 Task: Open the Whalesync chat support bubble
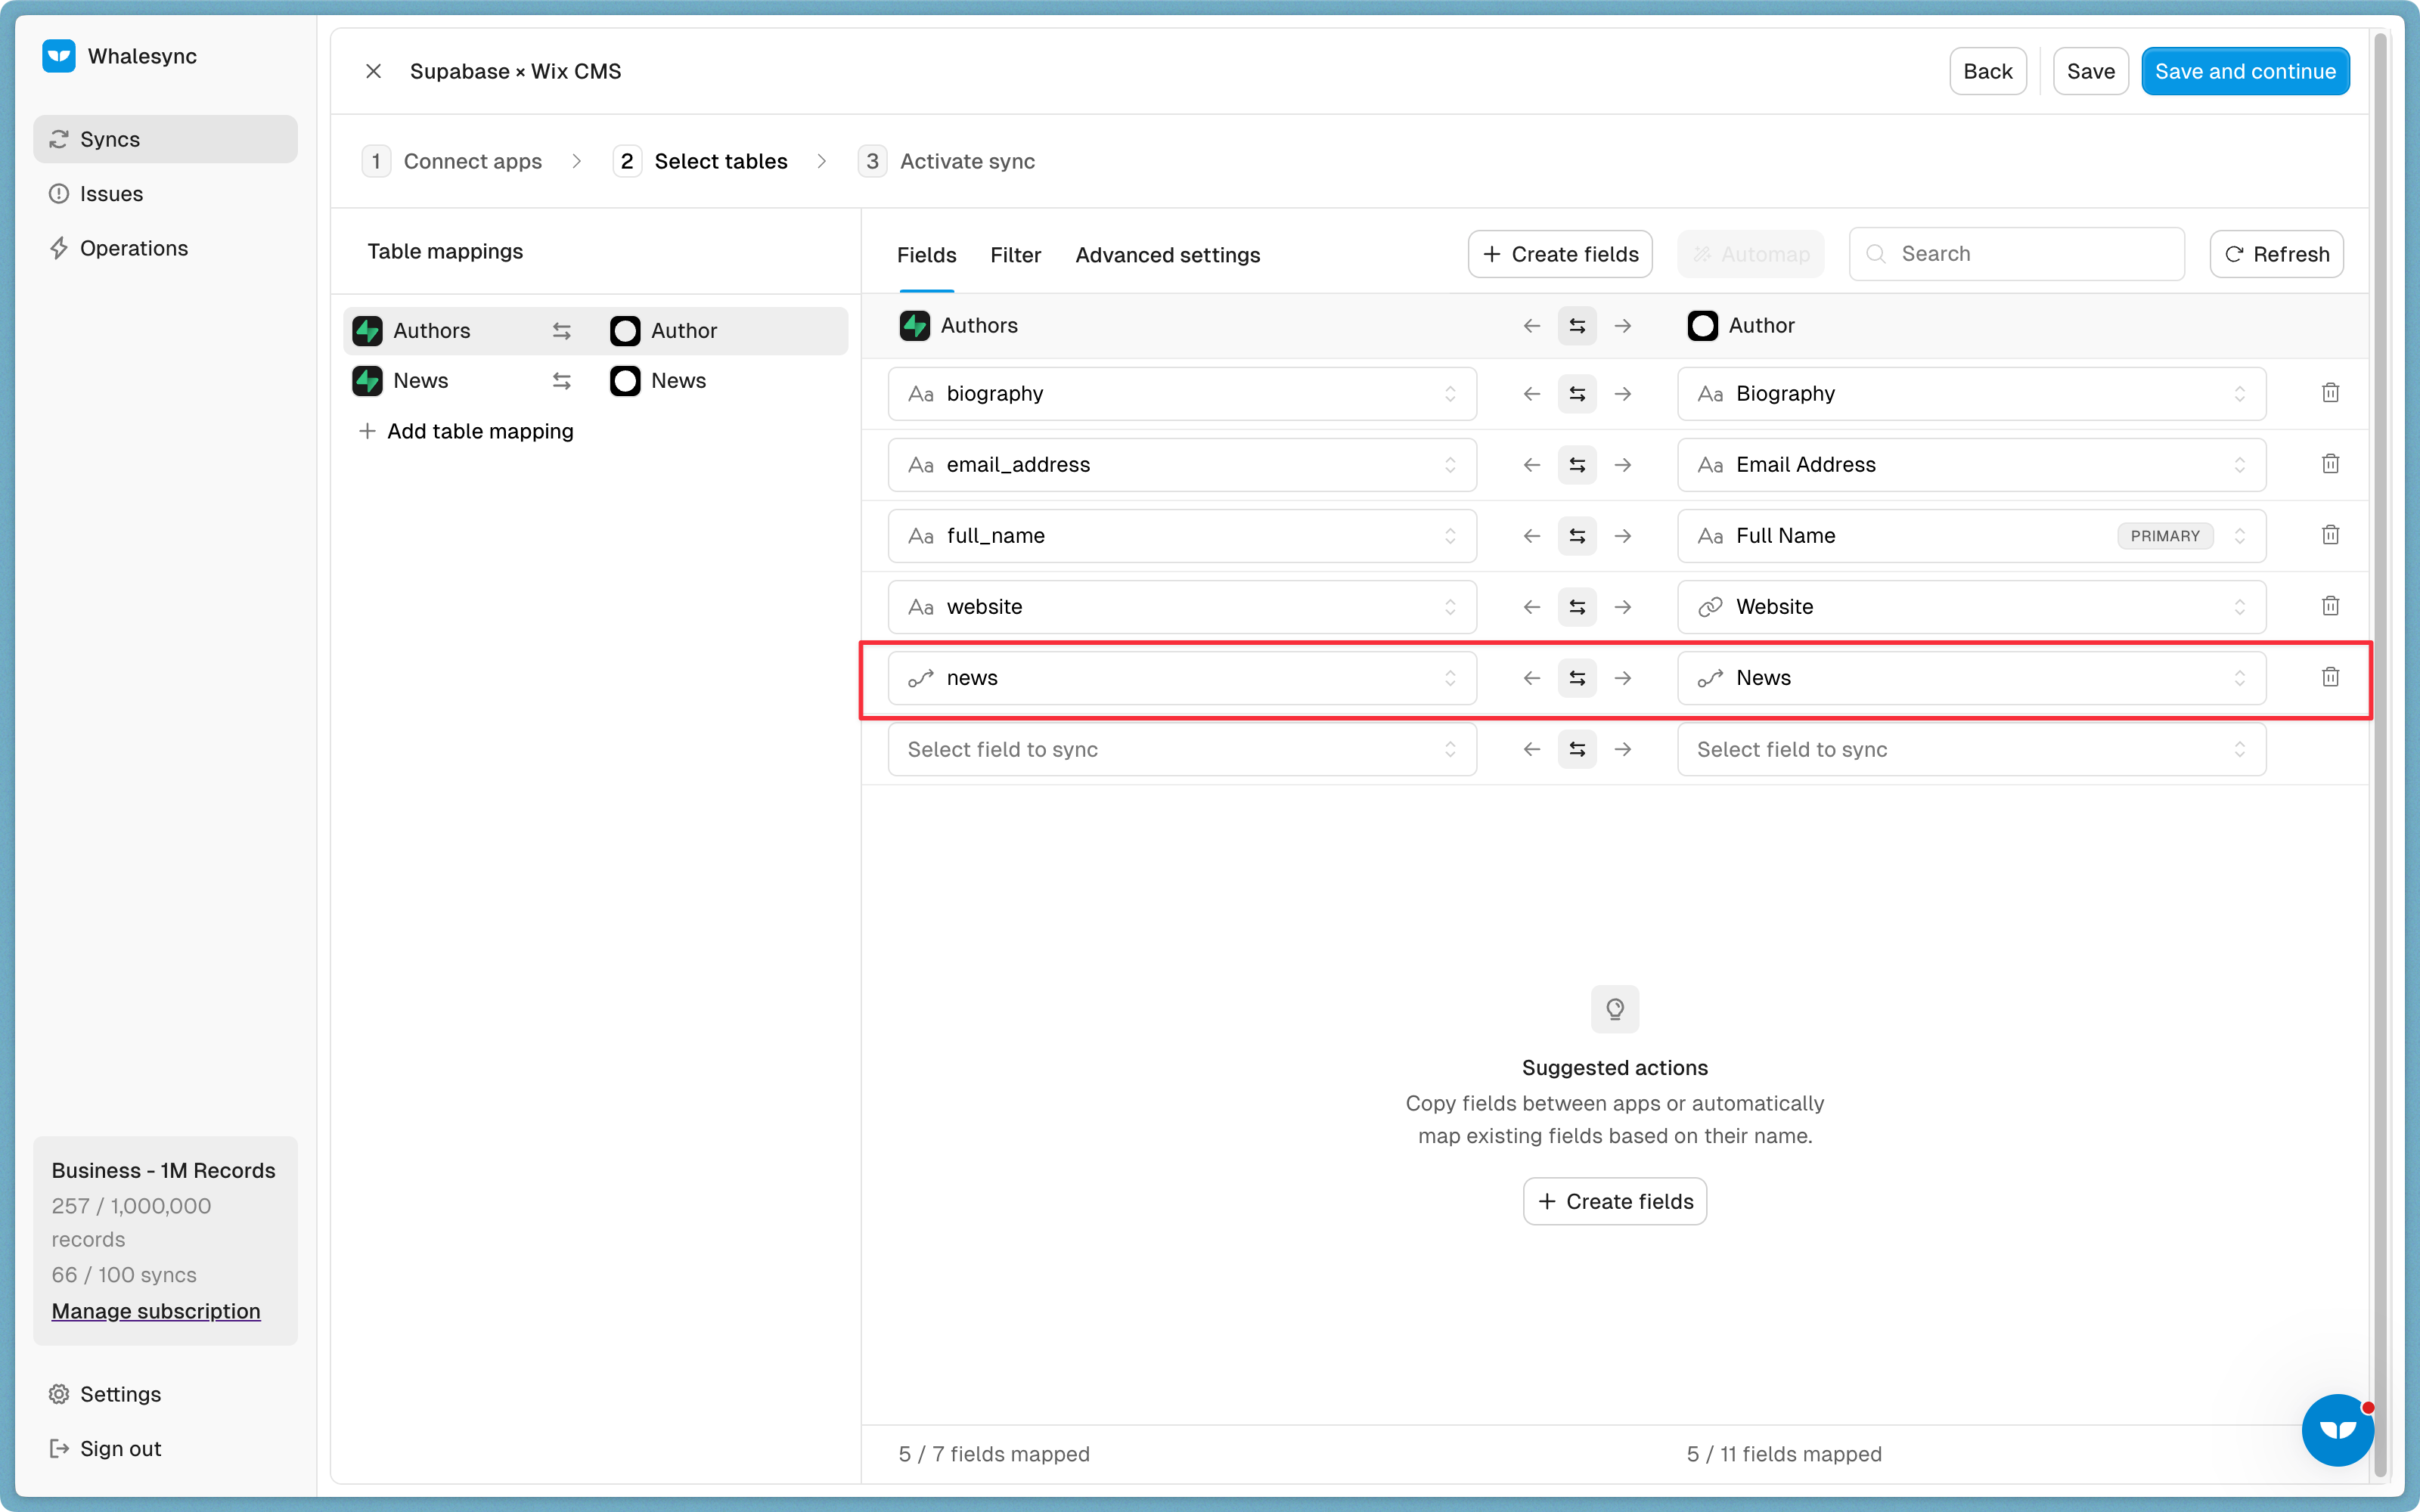(x=2337, y=1429)
